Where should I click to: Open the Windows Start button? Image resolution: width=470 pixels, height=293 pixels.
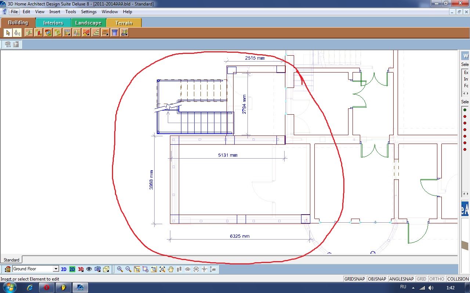pos(10,287)
